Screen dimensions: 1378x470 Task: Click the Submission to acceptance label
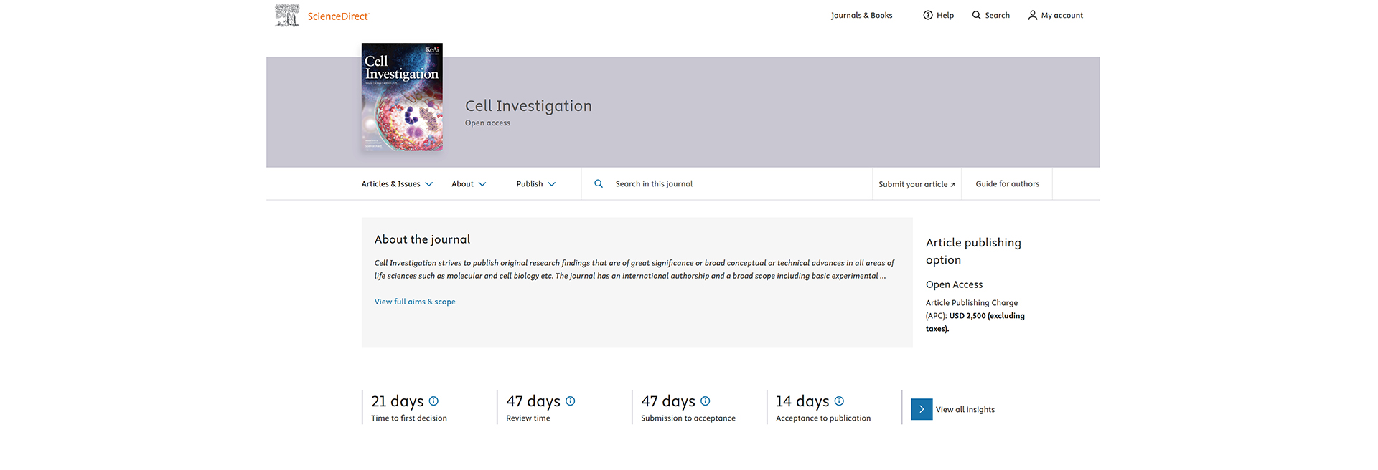(688, 418)
